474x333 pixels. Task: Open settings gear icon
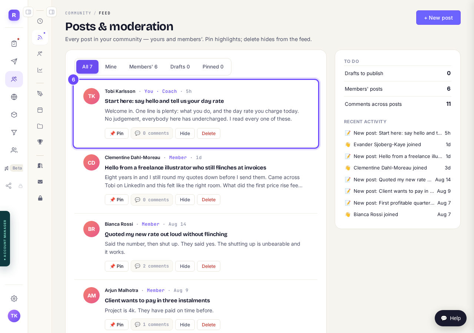(14, 299)
